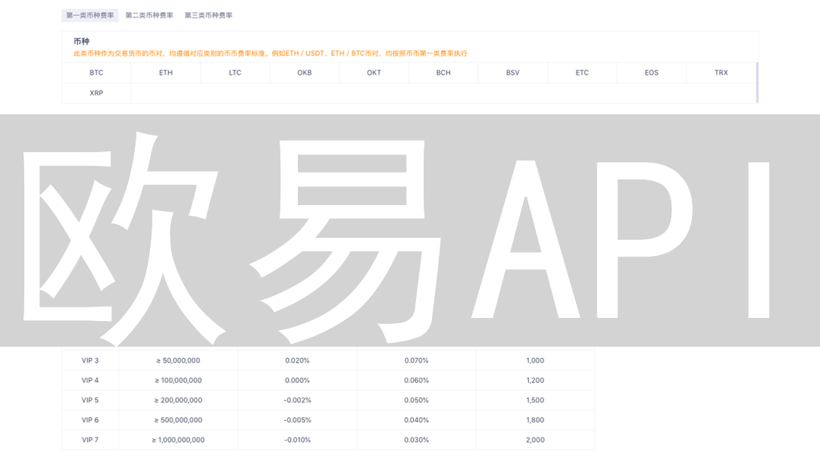Screen dimensions: 820x461
Task: Click the ≥ 1,000,000,000 volume cell
Action: tap(178, 440)
